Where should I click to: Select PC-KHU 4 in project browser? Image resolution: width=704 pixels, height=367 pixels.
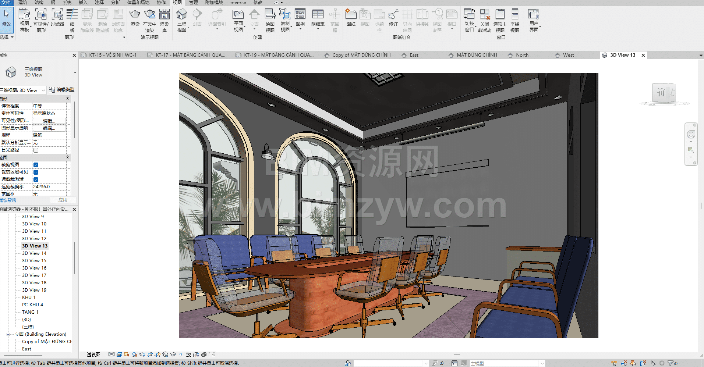pos(32,305)
